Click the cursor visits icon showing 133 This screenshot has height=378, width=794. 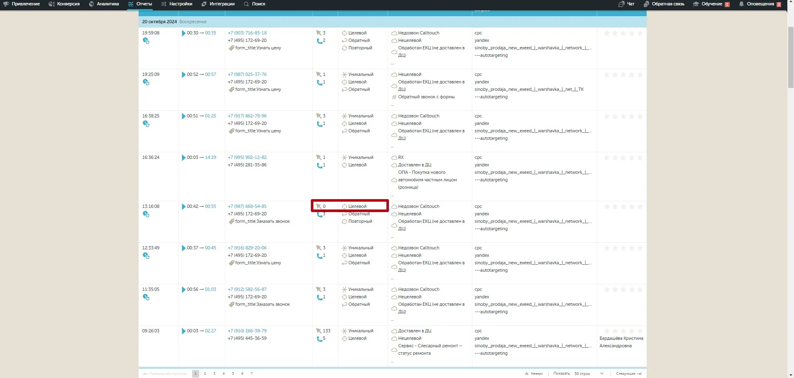(x=319, y=331)
